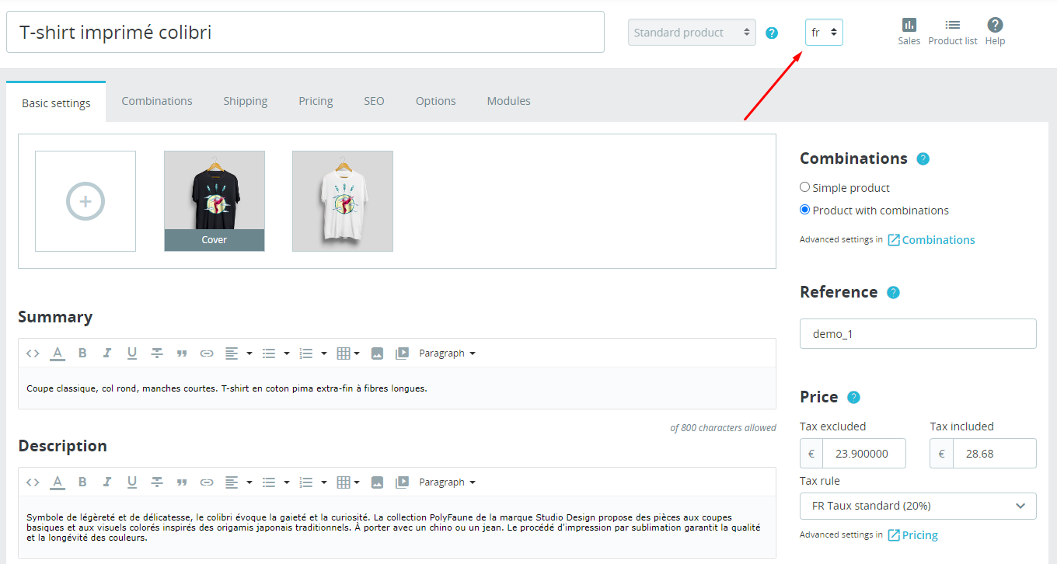
Task: Follow the Pricing advanced settings link
Action: (x=912, y=535)
